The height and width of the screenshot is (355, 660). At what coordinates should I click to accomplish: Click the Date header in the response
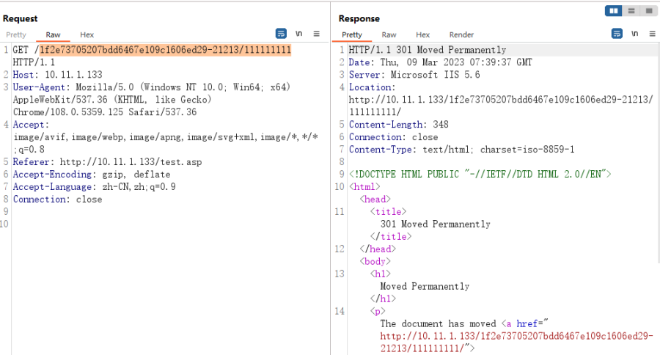[x=440, y=62]
